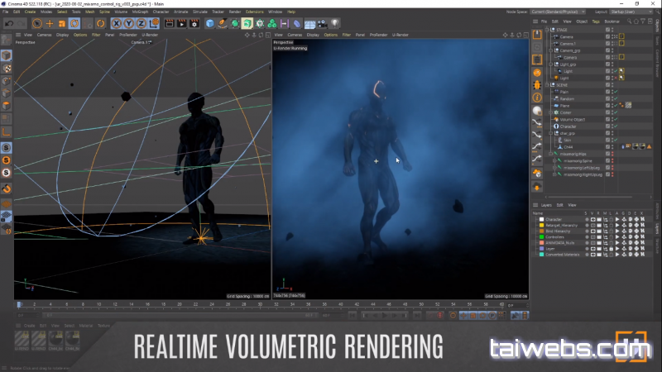This screenshot has width=662, height=372.
Task: Toggle the Z axis lock button
Action: pos(141,24)
